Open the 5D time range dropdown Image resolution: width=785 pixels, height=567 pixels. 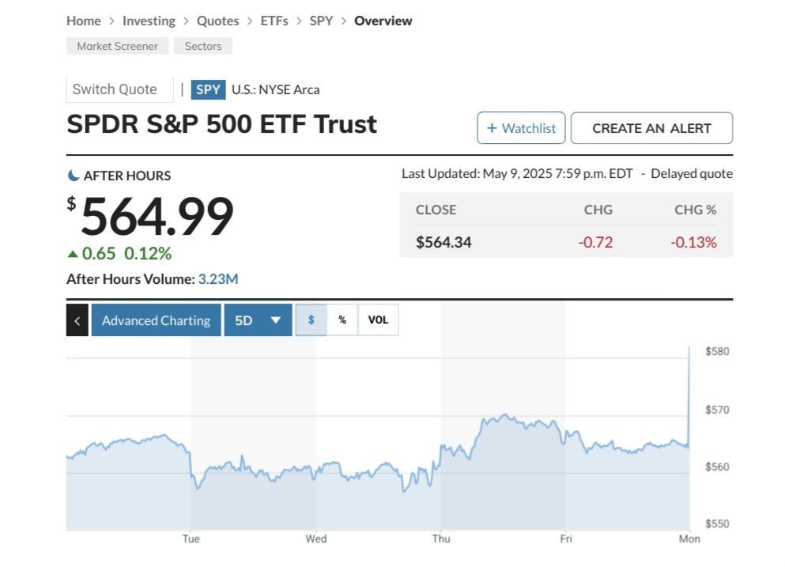tap(258, 319)
